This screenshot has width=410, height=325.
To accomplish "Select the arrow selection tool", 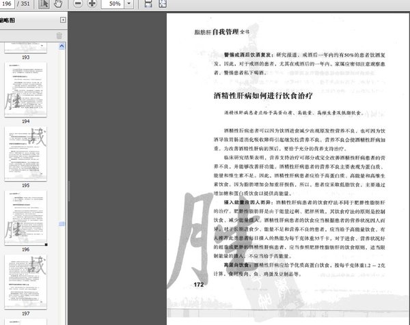I will (44, 3).
